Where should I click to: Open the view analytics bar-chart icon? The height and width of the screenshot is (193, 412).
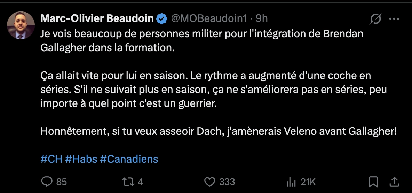[x=291, y=182]
